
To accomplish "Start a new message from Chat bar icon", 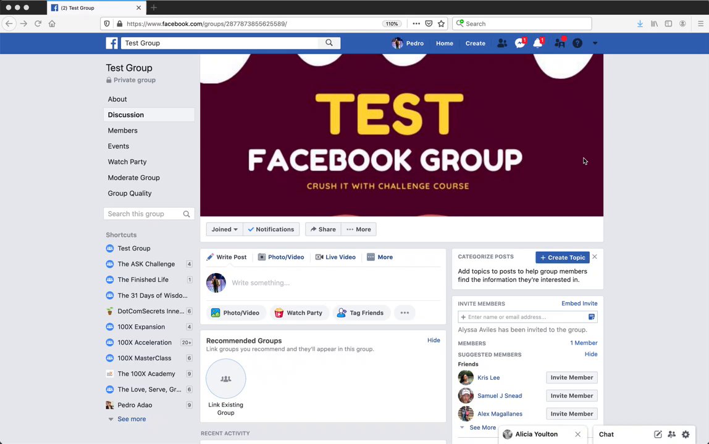I will [658, 434].
